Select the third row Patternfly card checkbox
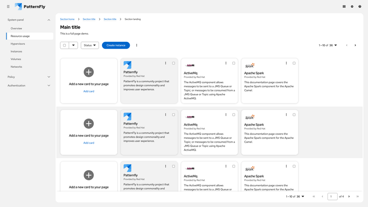Screen dimensions: 368x207 [173, 166]
